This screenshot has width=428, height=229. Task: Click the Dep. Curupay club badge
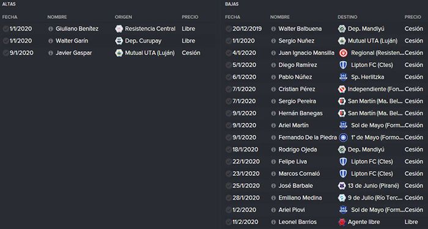(119, 41)
